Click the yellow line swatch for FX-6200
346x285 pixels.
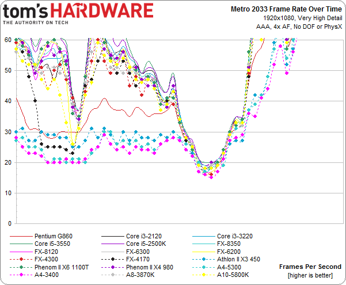203,252
